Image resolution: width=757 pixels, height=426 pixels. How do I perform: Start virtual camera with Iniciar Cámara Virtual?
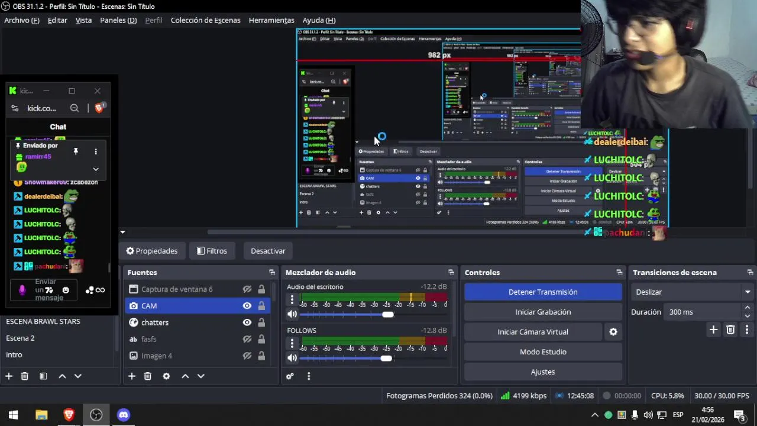click(533, 332)
